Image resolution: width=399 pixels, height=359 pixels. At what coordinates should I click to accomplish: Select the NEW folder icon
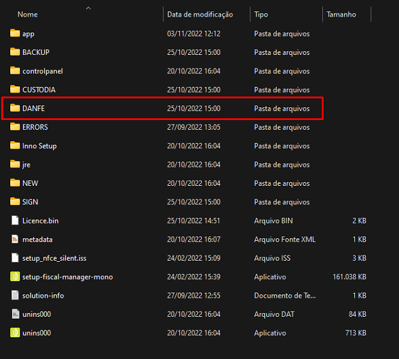click(x=15, y=183)
